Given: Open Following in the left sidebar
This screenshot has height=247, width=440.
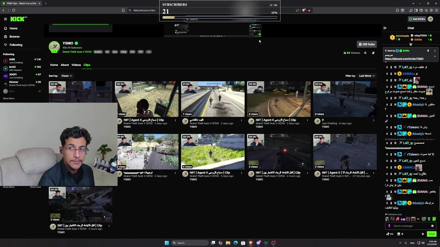Looking at the screenshot, I should tap(16, 45).
